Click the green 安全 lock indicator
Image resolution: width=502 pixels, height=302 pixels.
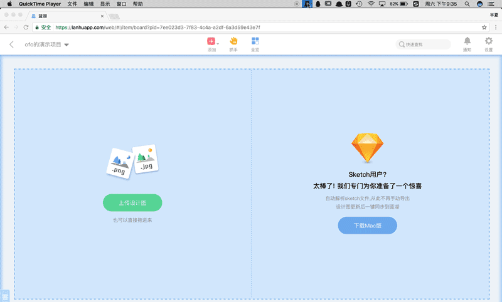coord(43,28)
